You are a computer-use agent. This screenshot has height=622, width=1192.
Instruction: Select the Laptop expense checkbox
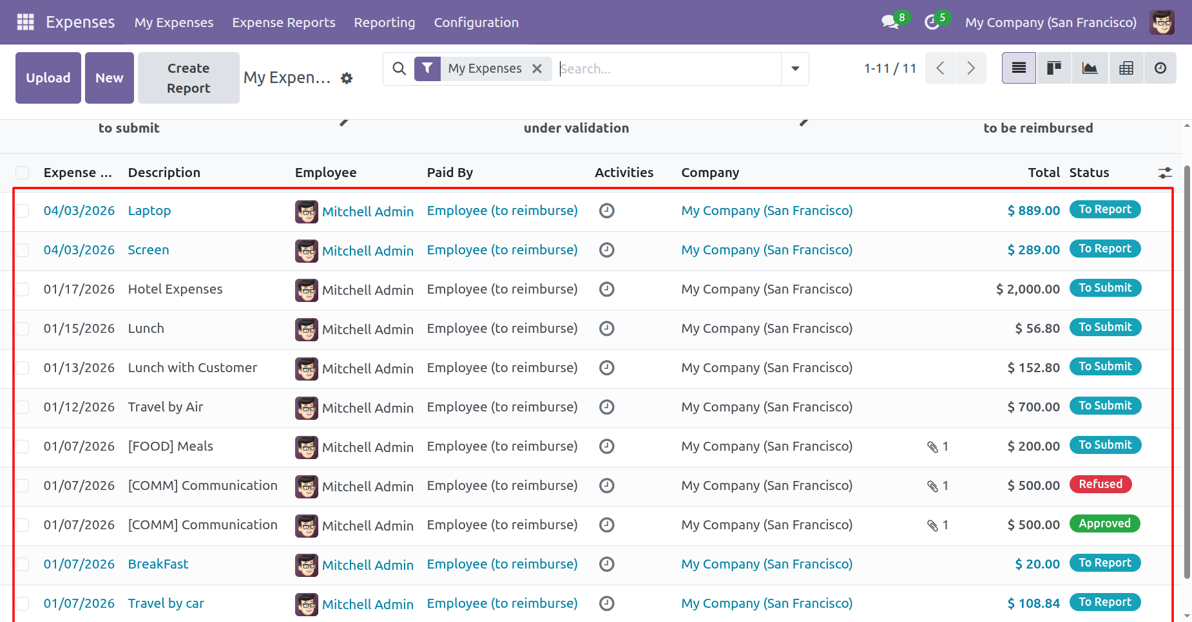coord(23,211)
